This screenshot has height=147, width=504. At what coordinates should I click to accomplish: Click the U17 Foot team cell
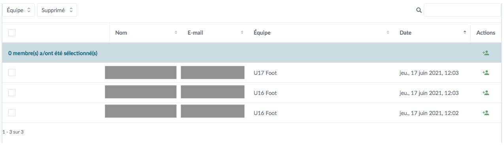click(x=265, y=73)
